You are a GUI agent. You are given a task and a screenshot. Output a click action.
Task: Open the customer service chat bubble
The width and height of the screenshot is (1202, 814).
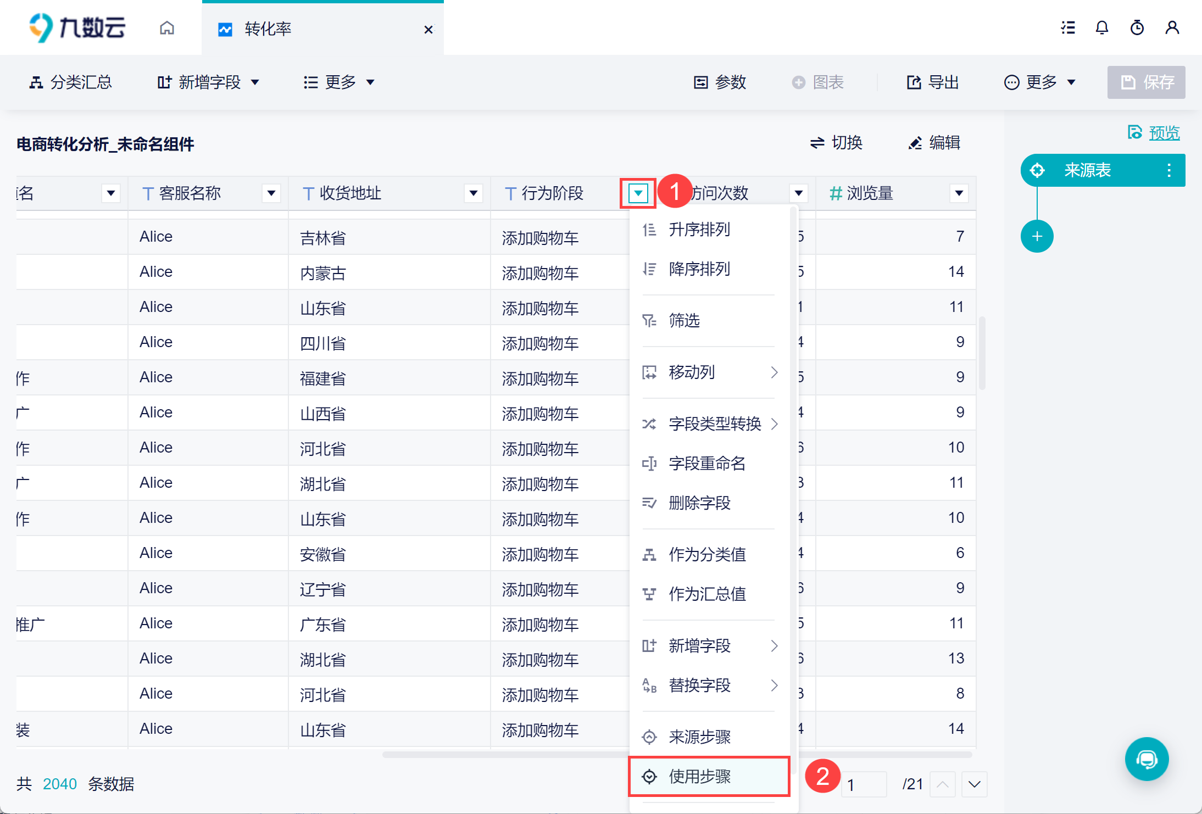click(1147, 759)
